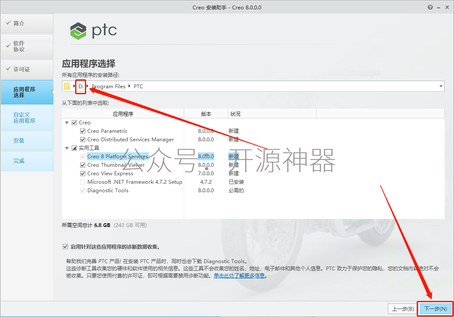454x317 pixels.
Task: Click version 4.7.2 cell
Action: (206, 182)
